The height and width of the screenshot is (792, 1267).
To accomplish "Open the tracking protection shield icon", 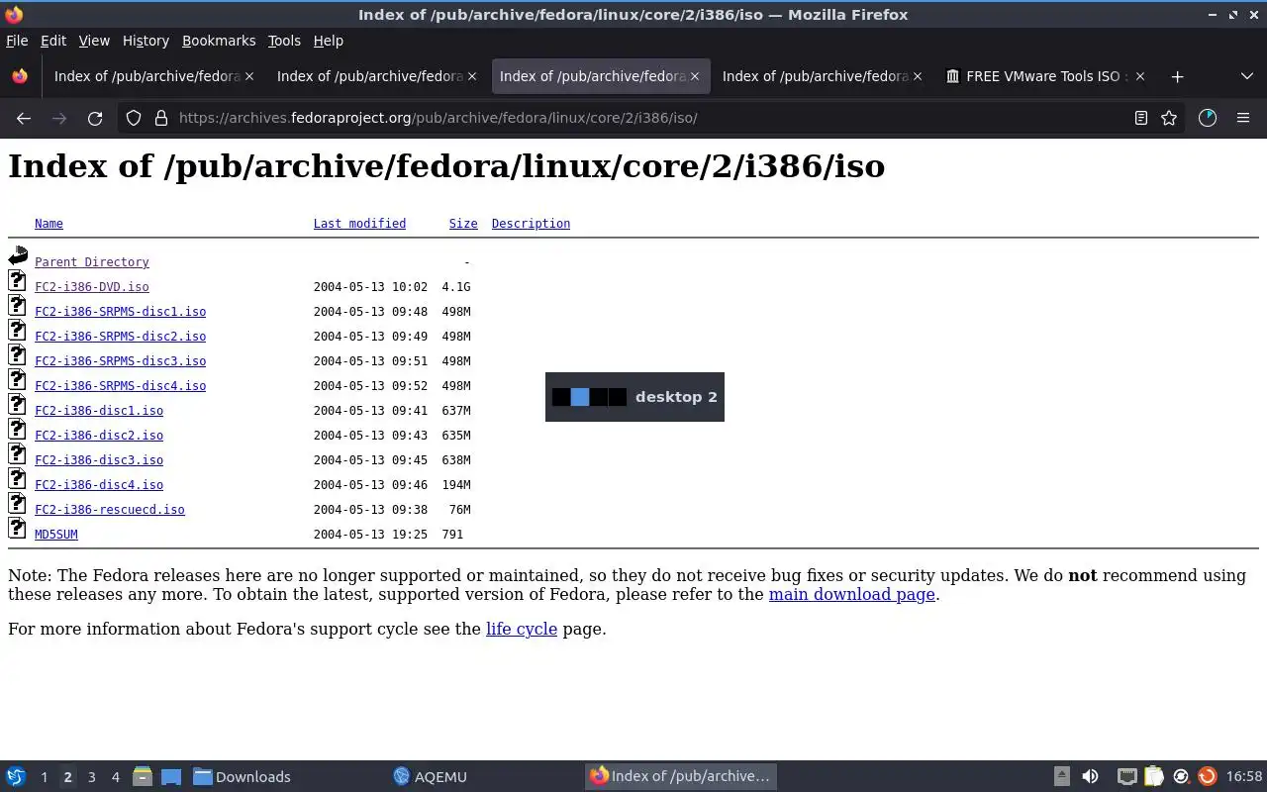I will pos(134,118).
